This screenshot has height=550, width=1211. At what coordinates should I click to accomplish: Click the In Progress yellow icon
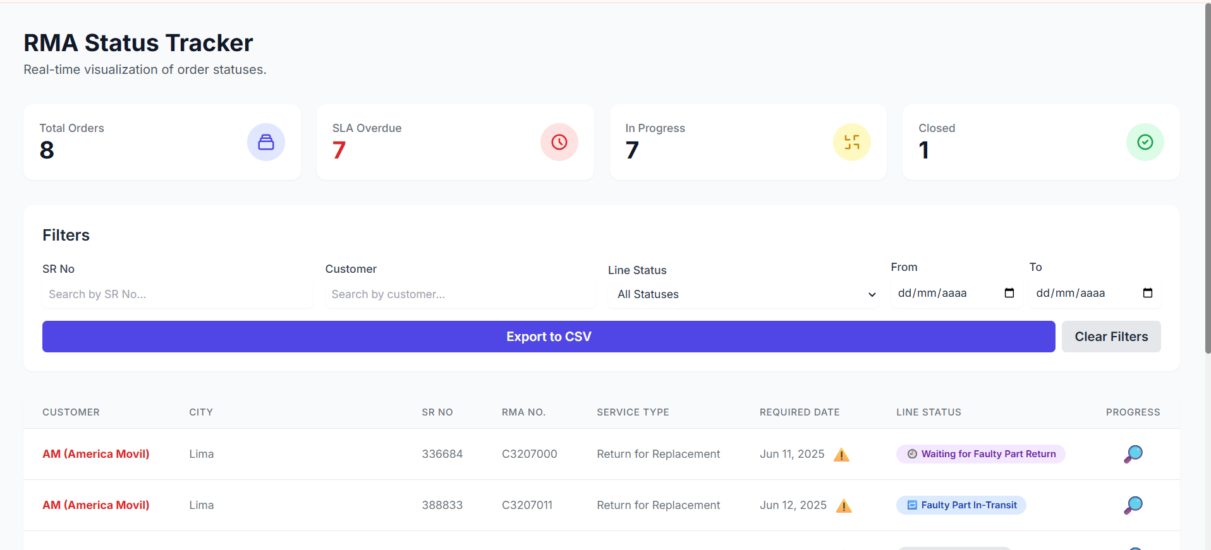[x=852, y=142]
